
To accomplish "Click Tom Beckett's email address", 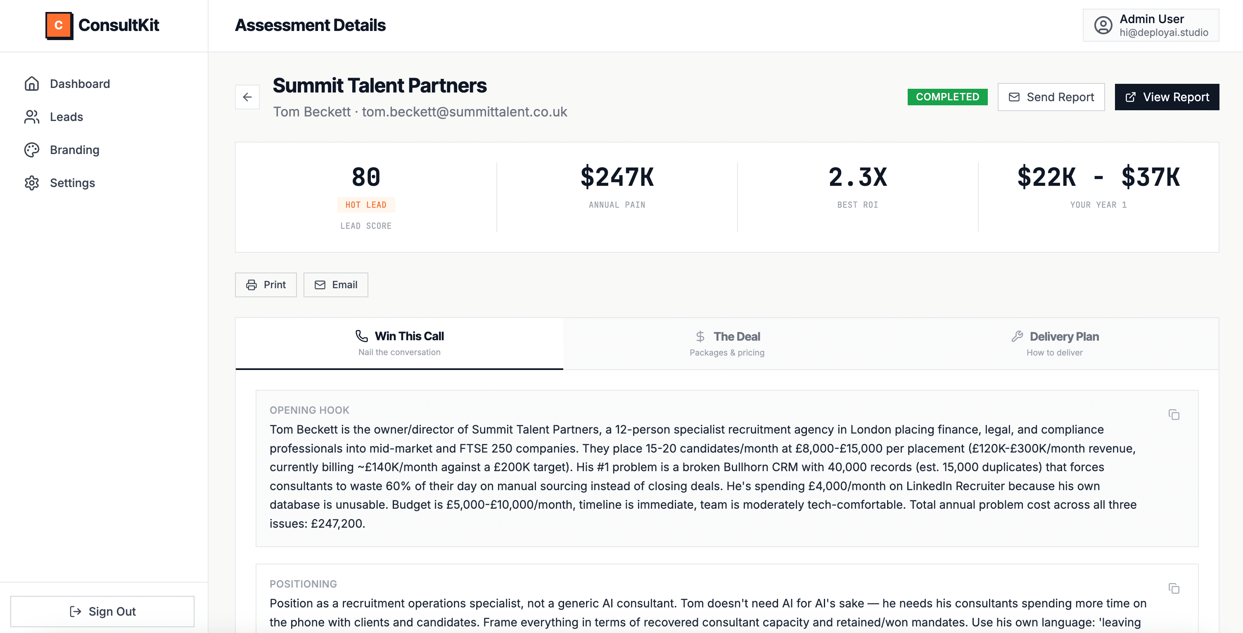I will coord(464,112).
